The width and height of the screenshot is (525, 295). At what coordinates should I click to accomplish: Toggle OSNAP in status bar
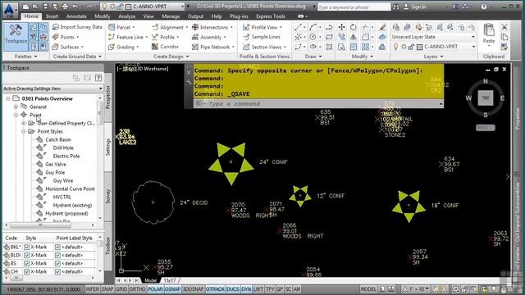pyautogui.click(x=173, y=289)
